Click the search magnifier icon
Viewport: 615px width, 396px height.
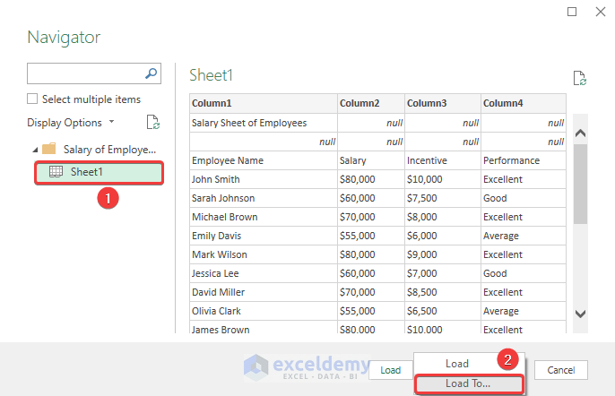tap(152, 73)
